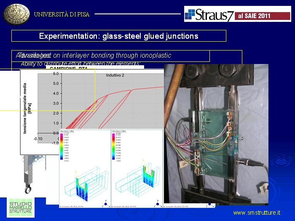Click the 'Induttivo 2' chart label
Viewport: 295px width, 221px height.
tap(115, 75)
